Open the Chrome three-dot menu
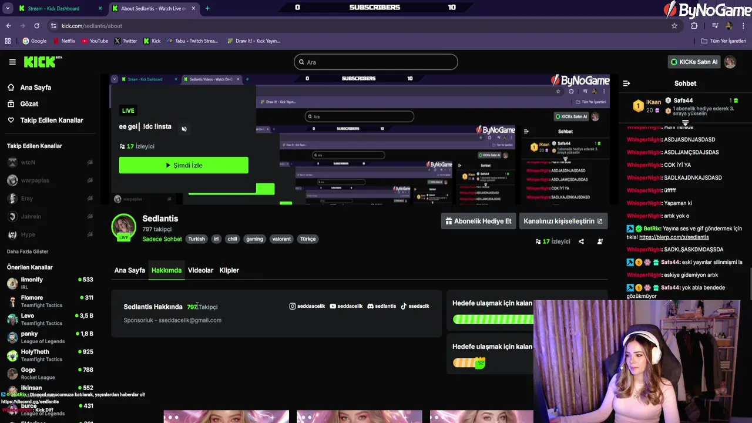752x423 pixels. (x=744, y=26)
